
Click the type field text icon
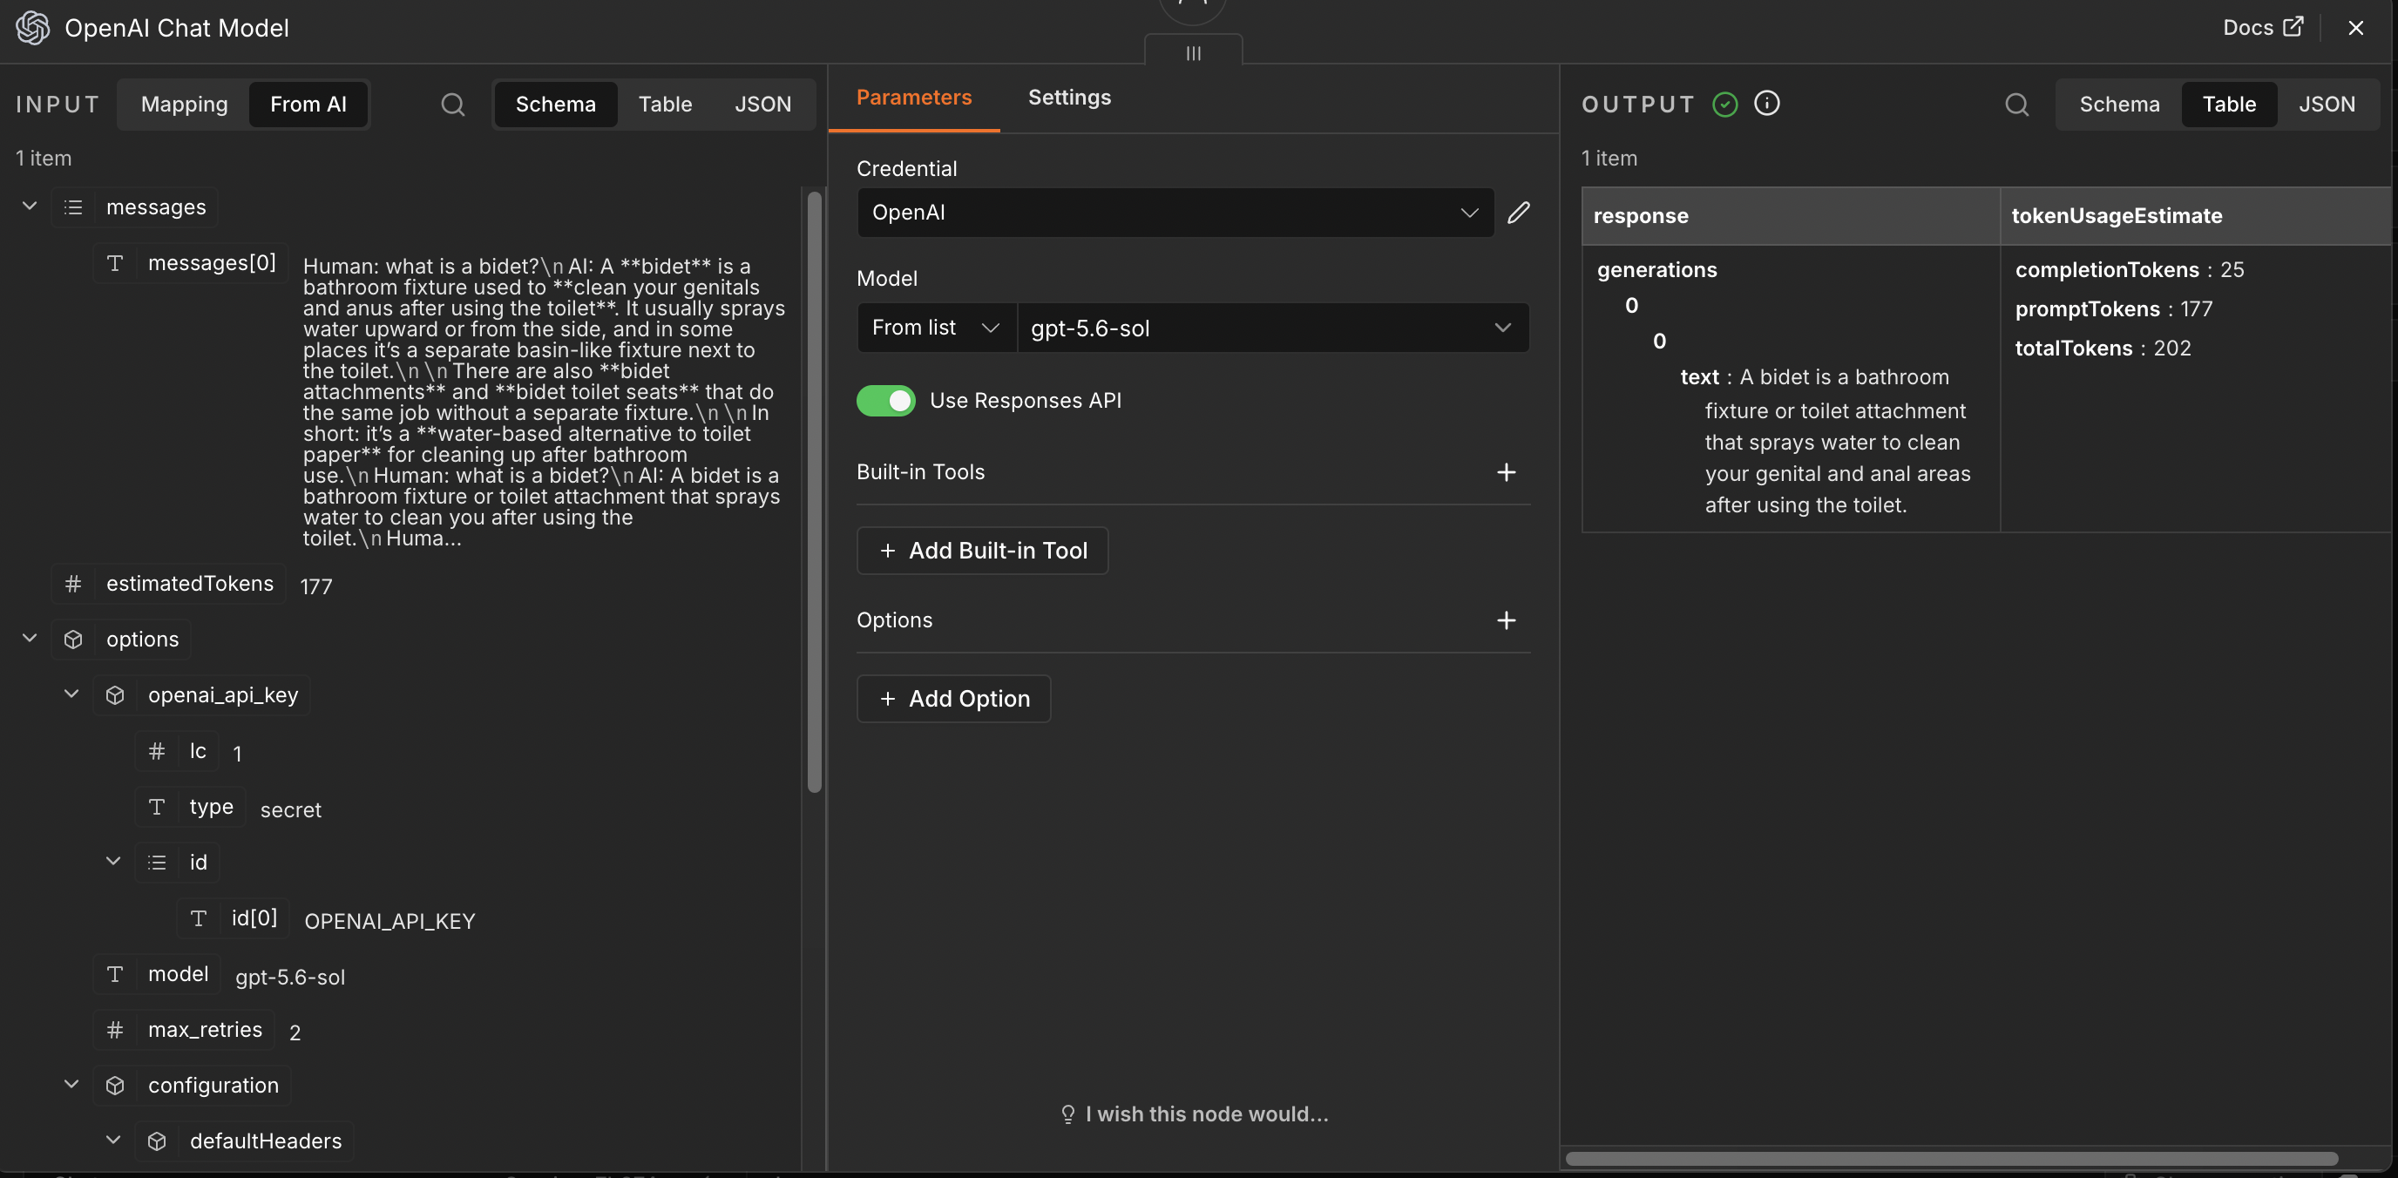pos(156,807)
